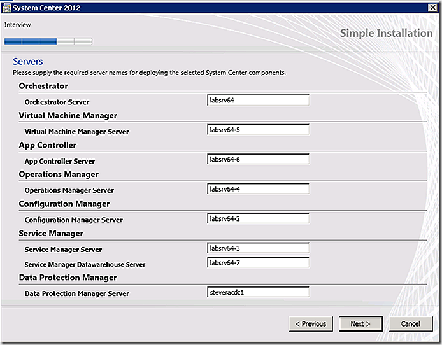Screen dimensions: 442x345
Task: Click the 'Data Protection Manager' section heading
Action: coord(68,278)
